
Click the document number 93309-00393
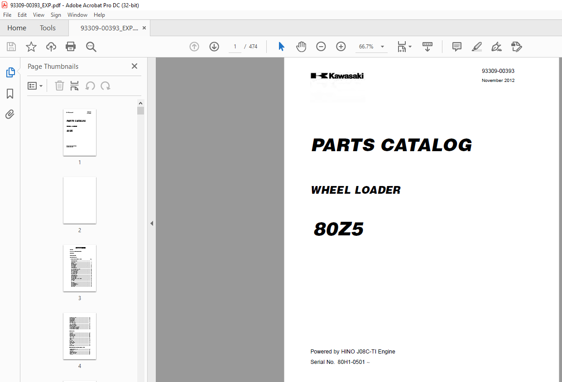(498, 71)
